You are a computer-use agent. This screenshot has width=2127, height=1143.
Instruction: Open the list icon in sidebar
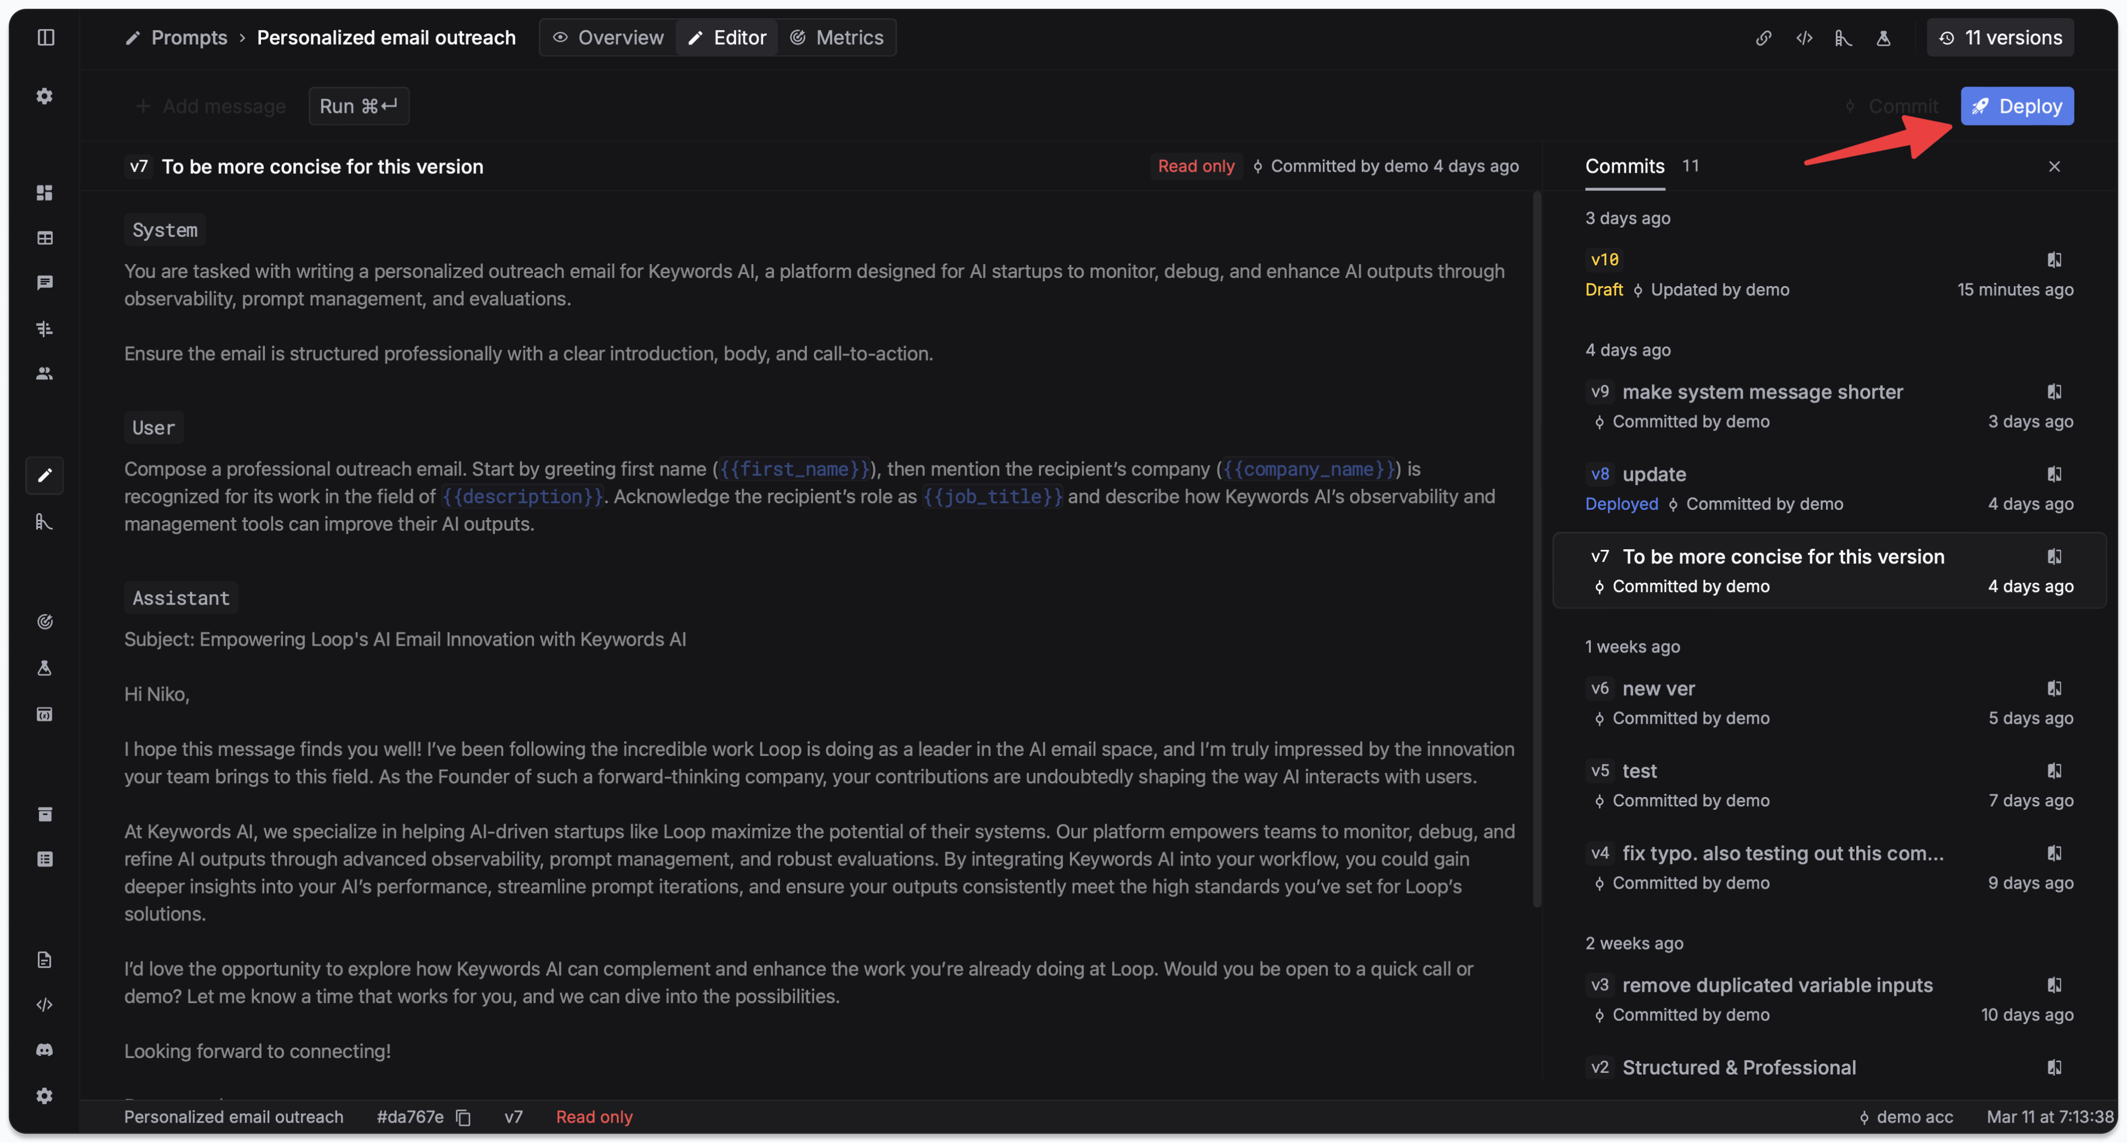pyautogui.click(x=44, y=859)
